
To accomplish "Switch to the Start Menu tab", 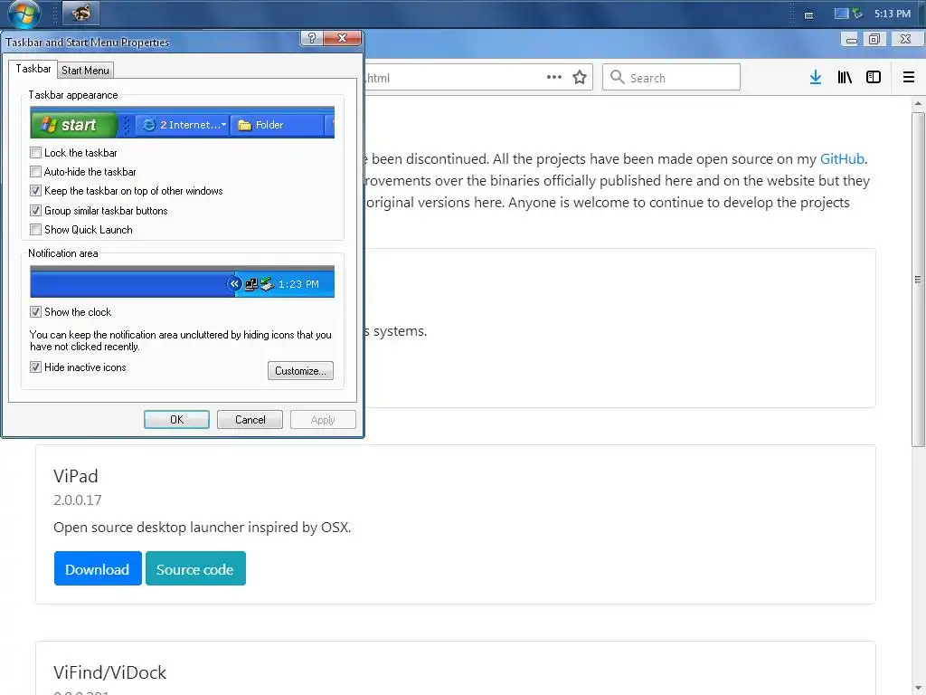I will click(x=85, y=71).
